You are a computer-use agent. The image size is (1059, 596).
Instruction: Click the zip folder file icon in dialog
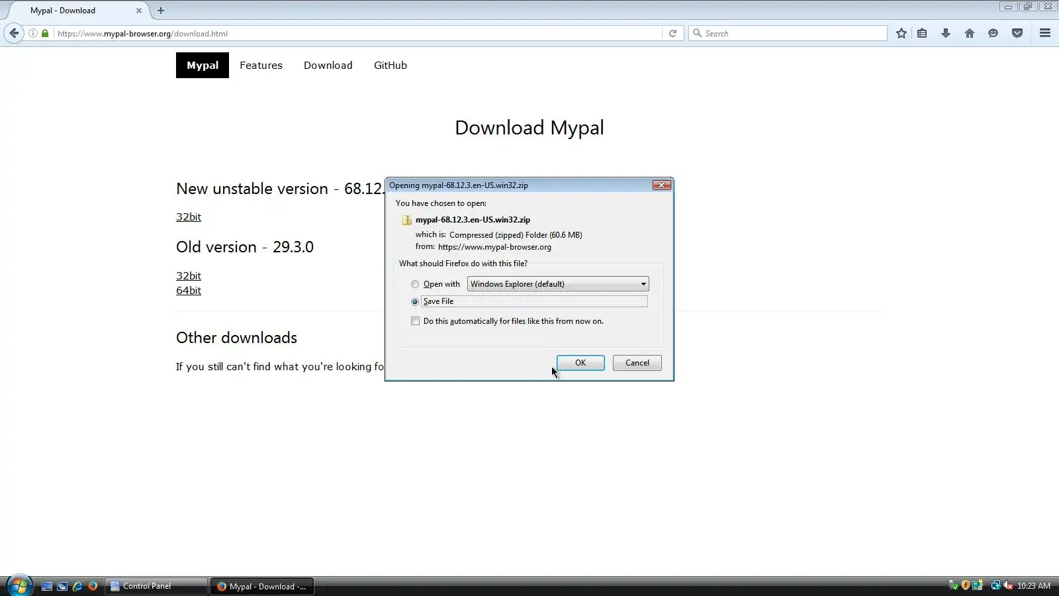click(407, 220)
